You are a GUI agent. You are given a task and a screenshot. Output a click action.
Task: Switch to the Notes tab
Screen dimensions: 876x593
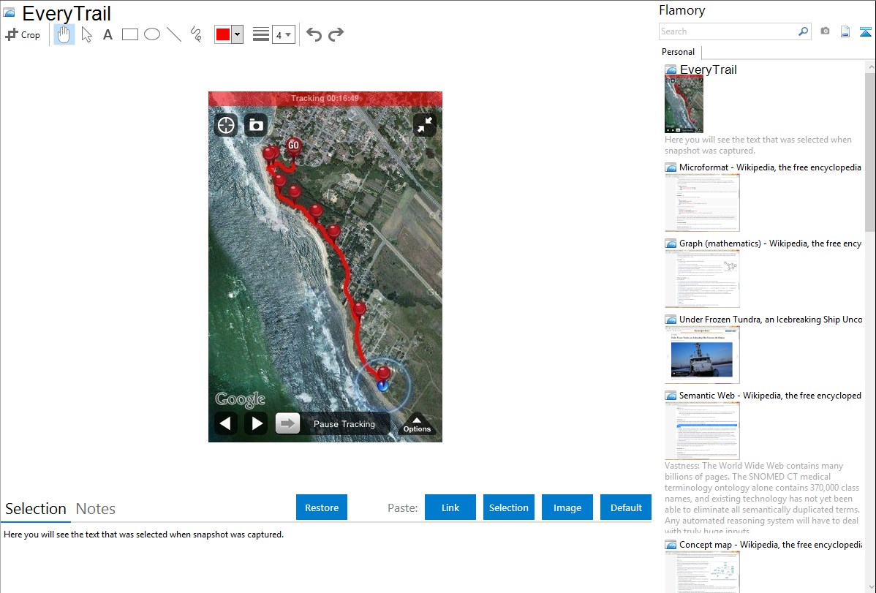click(x=96, y=509)
